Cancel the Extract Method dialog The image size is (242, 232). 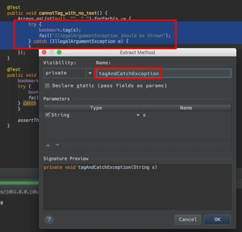(x=188, y=220)
